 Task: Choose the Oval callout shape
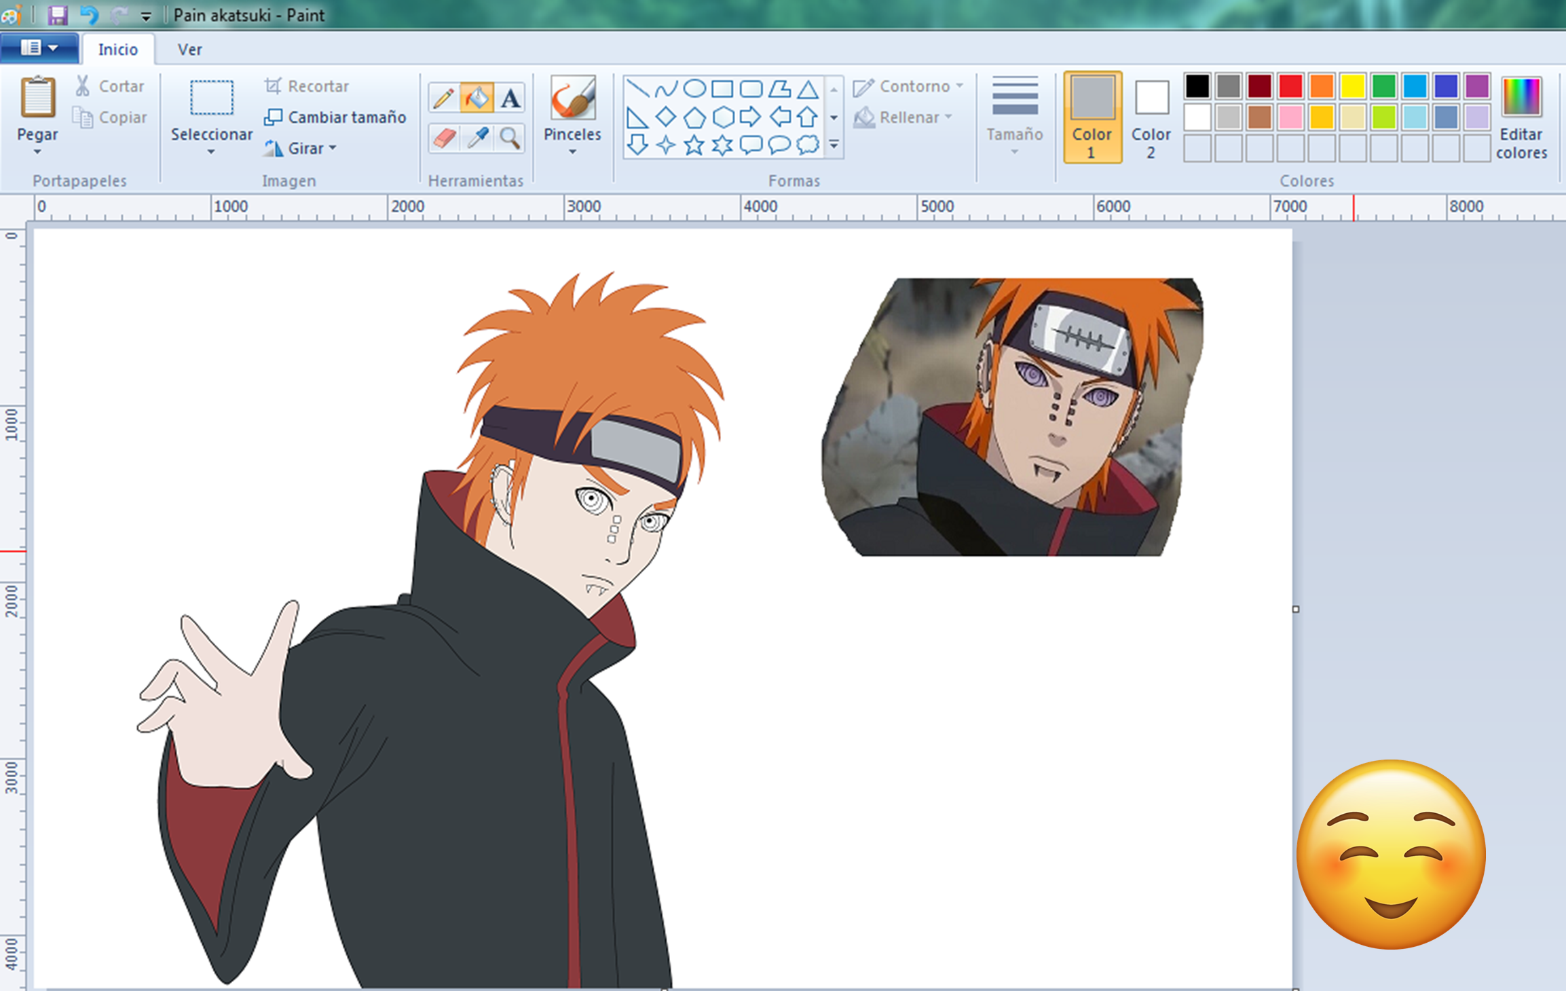pos(779,145)
